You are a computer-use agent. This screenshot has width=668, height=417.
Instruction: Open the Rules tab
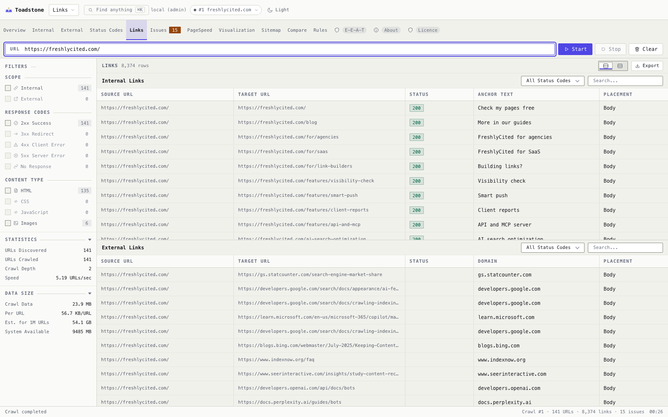(x=320, y=30)
